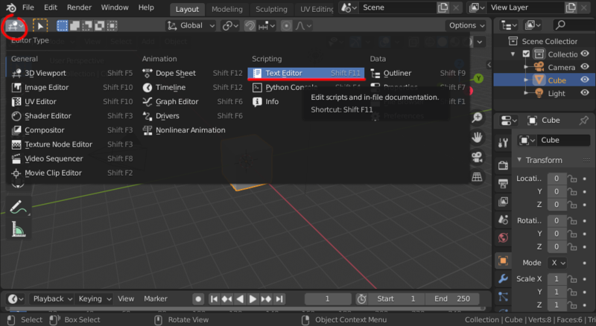
Task: Play the animation in reverse
Action: click(x=240, y=299)
